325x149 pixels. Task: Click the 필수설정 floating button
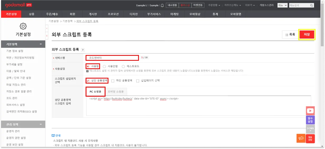pos(310,120)
